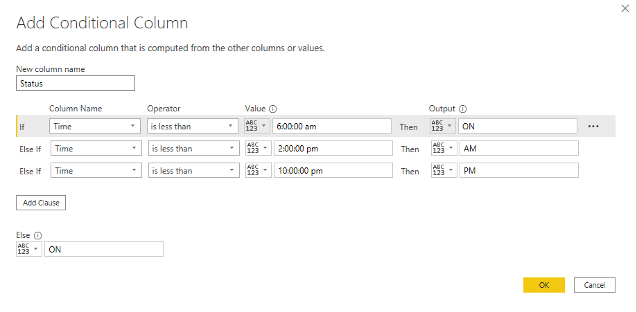Click the info icon next to Output

tap(463, 109)
